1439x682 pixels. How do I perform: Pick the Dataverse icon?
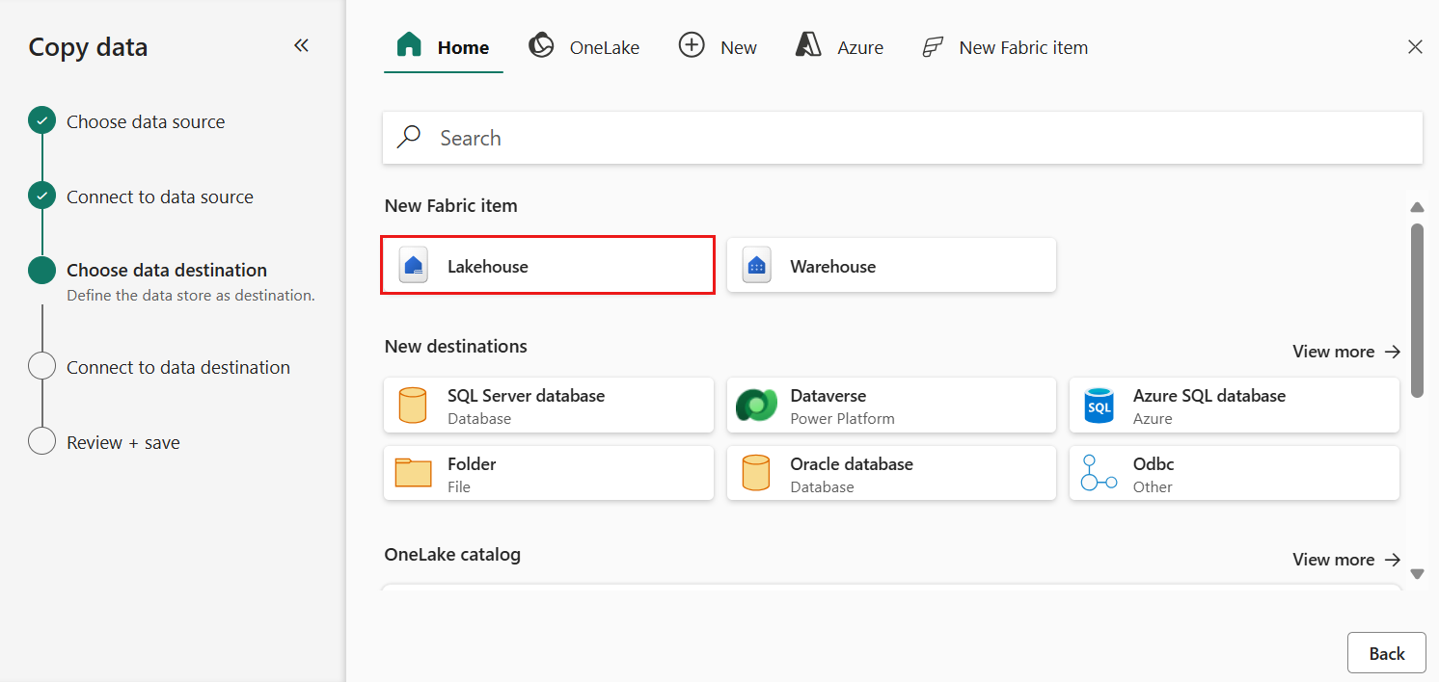[756, 406]
